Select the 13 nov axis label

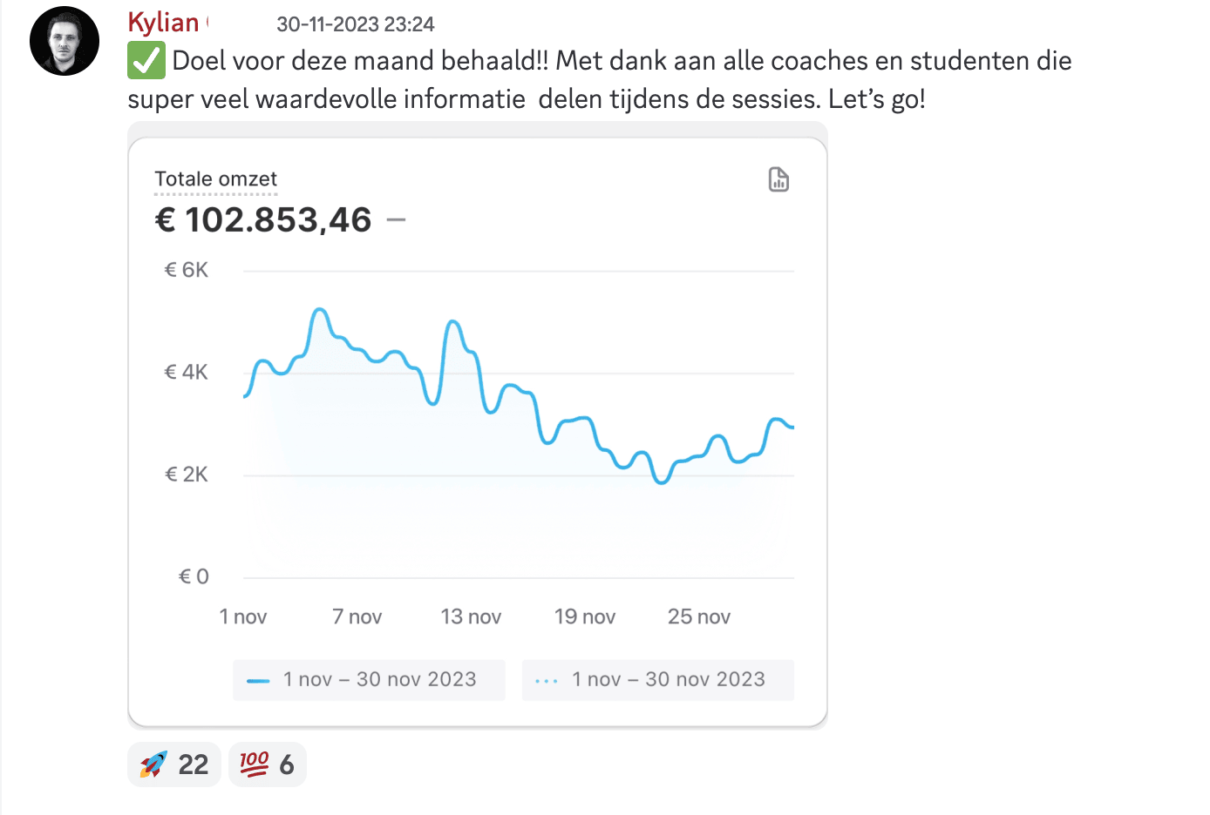(x=471, y=616)
